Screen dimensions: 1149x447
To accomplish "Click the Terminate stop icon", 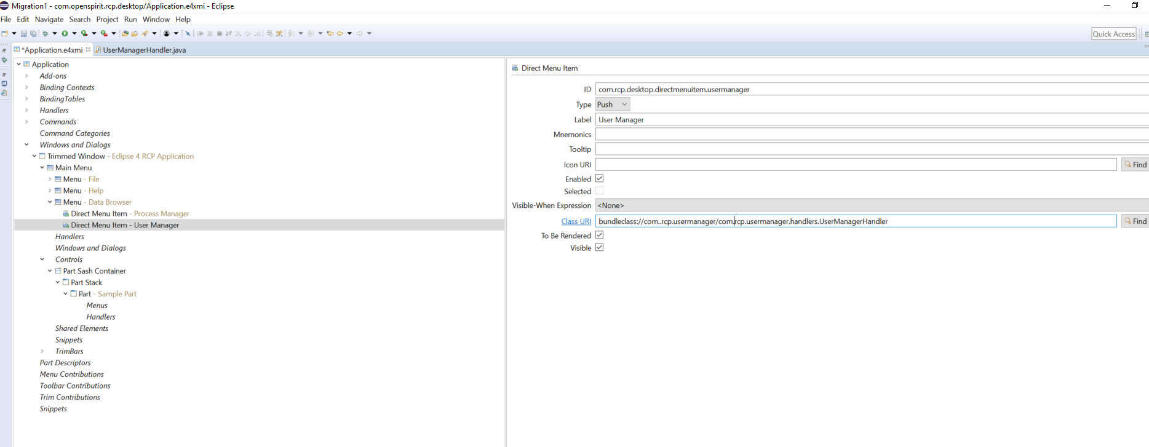I will [220, 33].
